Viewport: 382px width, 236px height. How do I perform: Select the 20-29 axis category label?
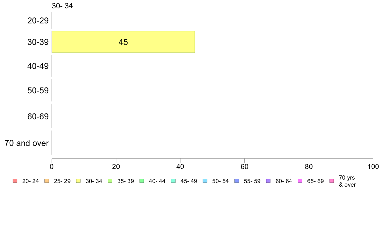(38, 21)
